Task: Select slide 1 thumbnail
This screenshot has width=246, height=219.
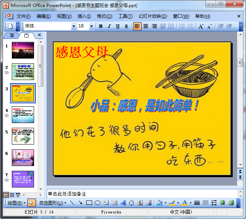Action: tap(23, 50)
